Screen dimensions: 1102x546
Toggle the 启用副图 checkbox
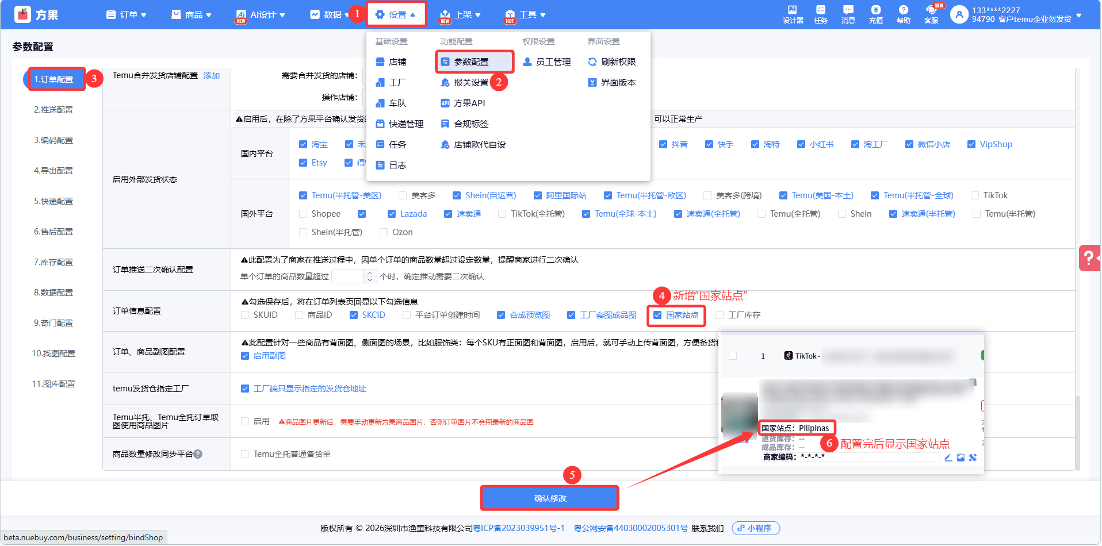point(246,356)
